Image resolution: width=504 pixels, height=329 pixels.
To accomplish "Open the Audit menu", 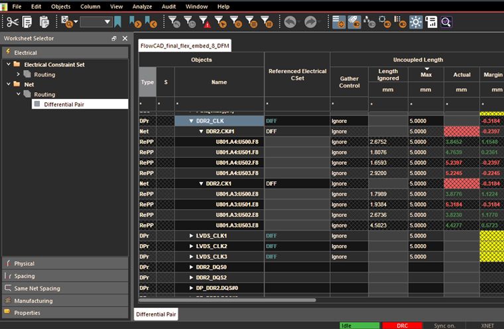I will point(168,6).
